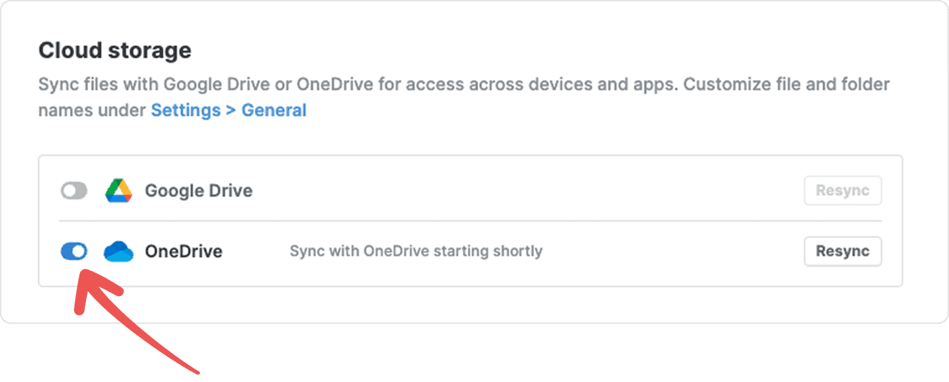Click the word "Settings" in the blue link
949x382 pixels.
tap(186, 110)
